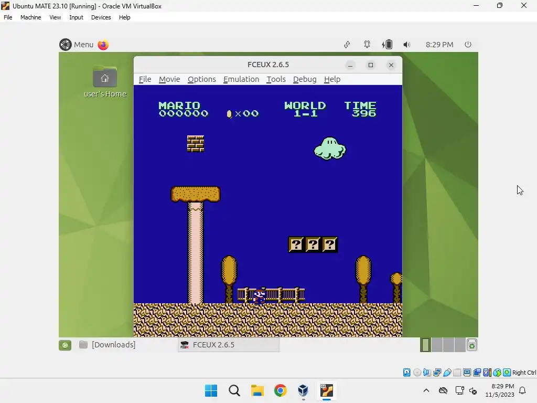Launch Firefox from the MATE panel
537x403 pixels.
[103, 45]
